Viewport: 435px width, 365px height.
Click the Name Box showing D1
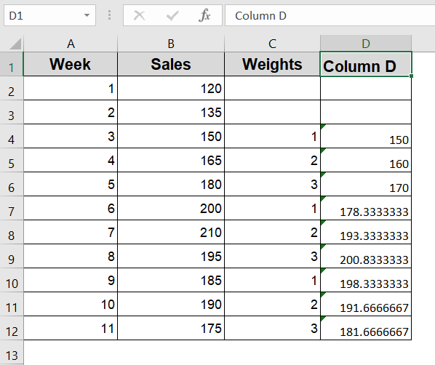click(49, 15)
